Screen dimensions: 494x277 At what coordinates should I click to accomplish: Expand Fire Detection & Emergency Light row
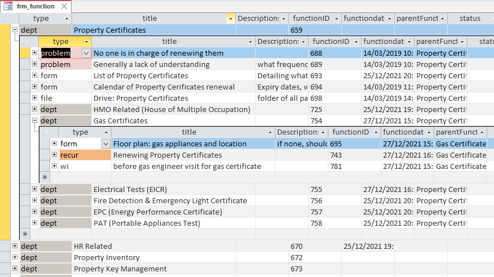(35, 200)
